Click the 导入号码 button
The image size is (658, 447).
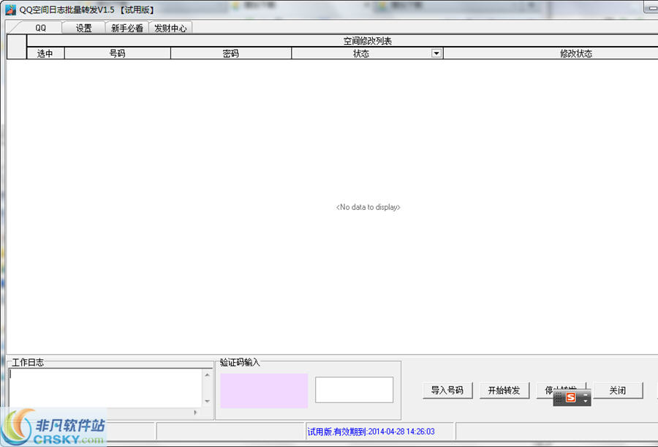point(447,390)
